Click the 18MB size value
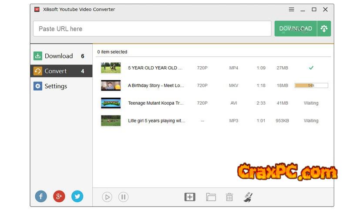This screenshot has width=364, height=211. (x=282, y=85)
